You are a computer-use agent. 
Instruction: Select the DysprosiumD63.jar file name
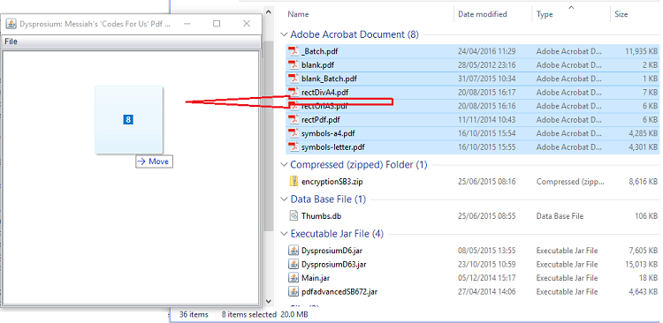[334, 264]
